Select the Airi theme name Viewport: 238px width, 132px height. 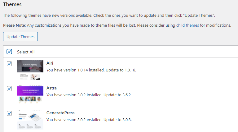click(50, 63)
